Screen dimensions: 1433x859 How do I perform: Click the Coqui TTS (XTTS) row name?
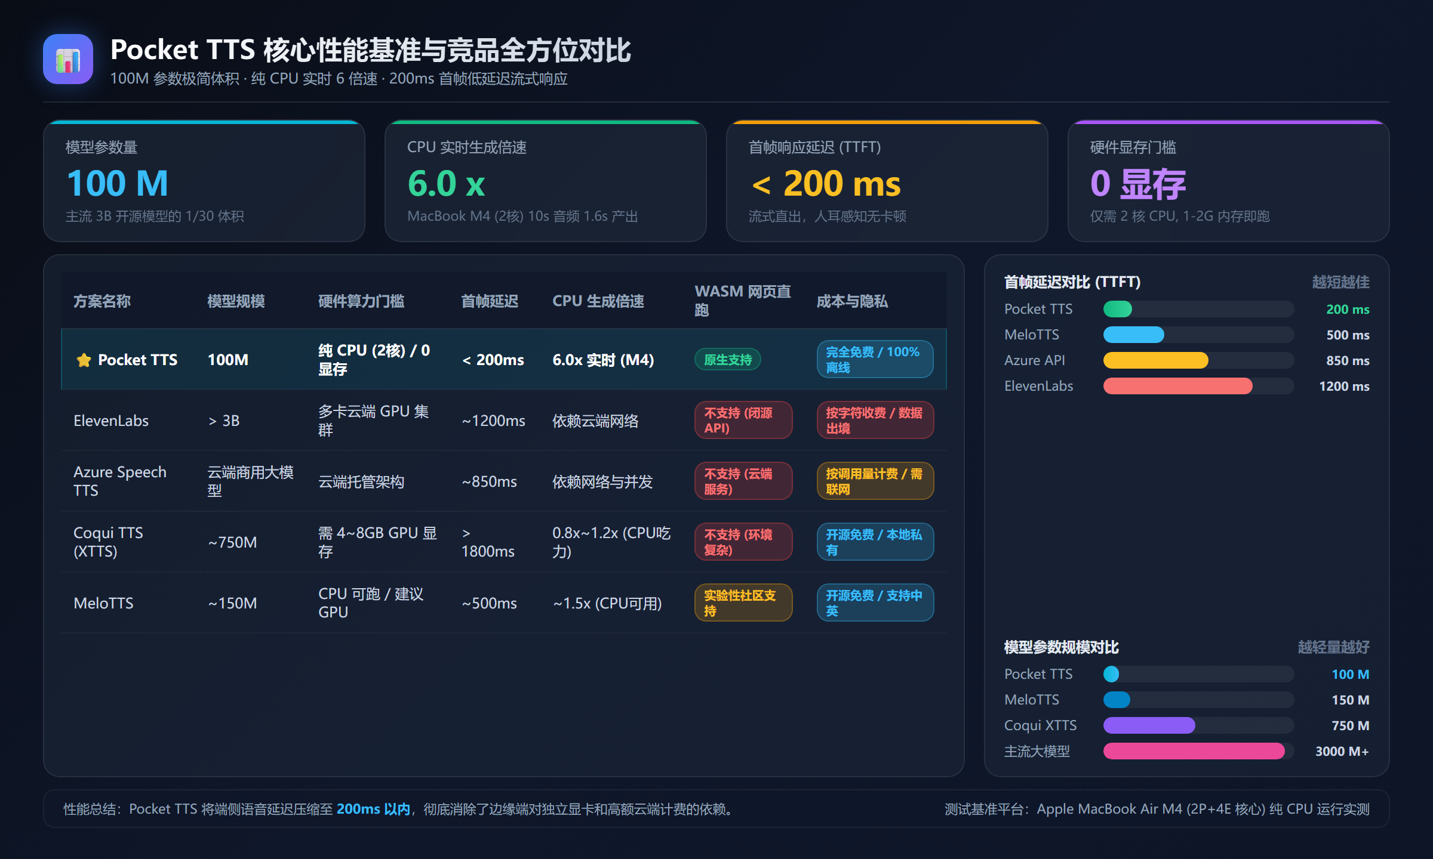click(x=108, y=542)
